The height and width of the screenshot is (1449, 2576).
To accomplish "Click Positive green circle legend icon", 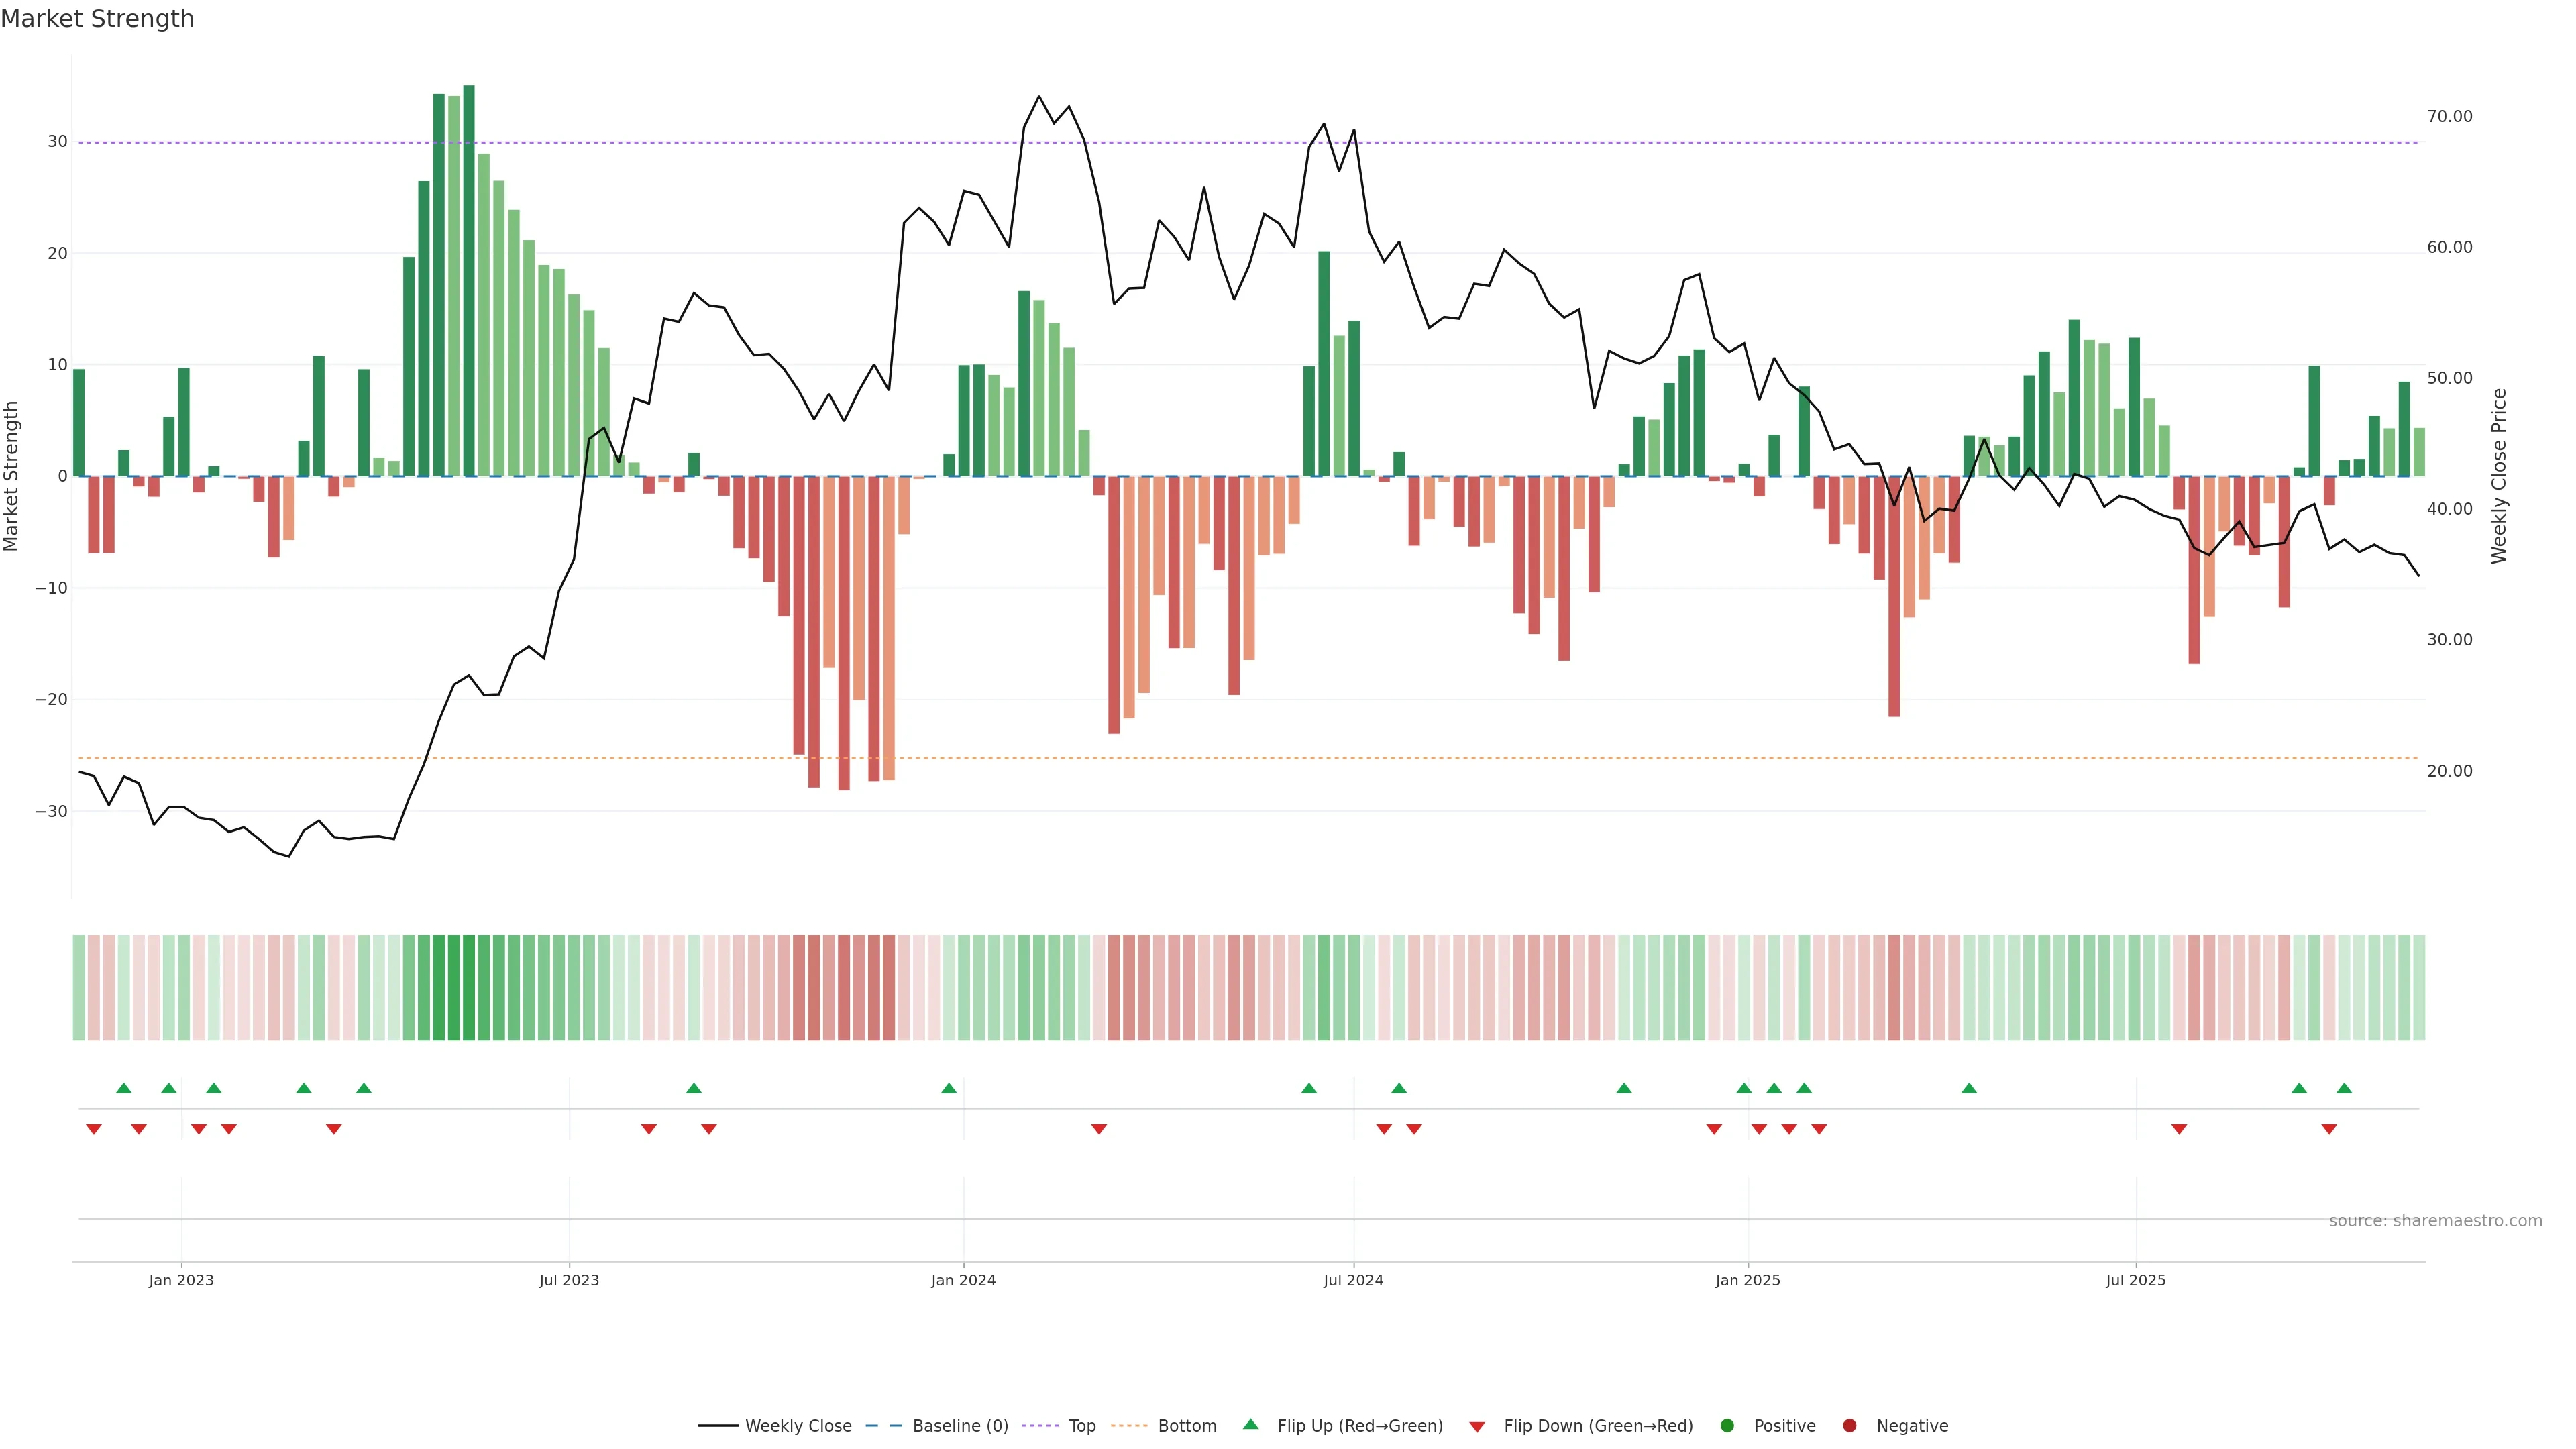I will pos(1727,1426).
